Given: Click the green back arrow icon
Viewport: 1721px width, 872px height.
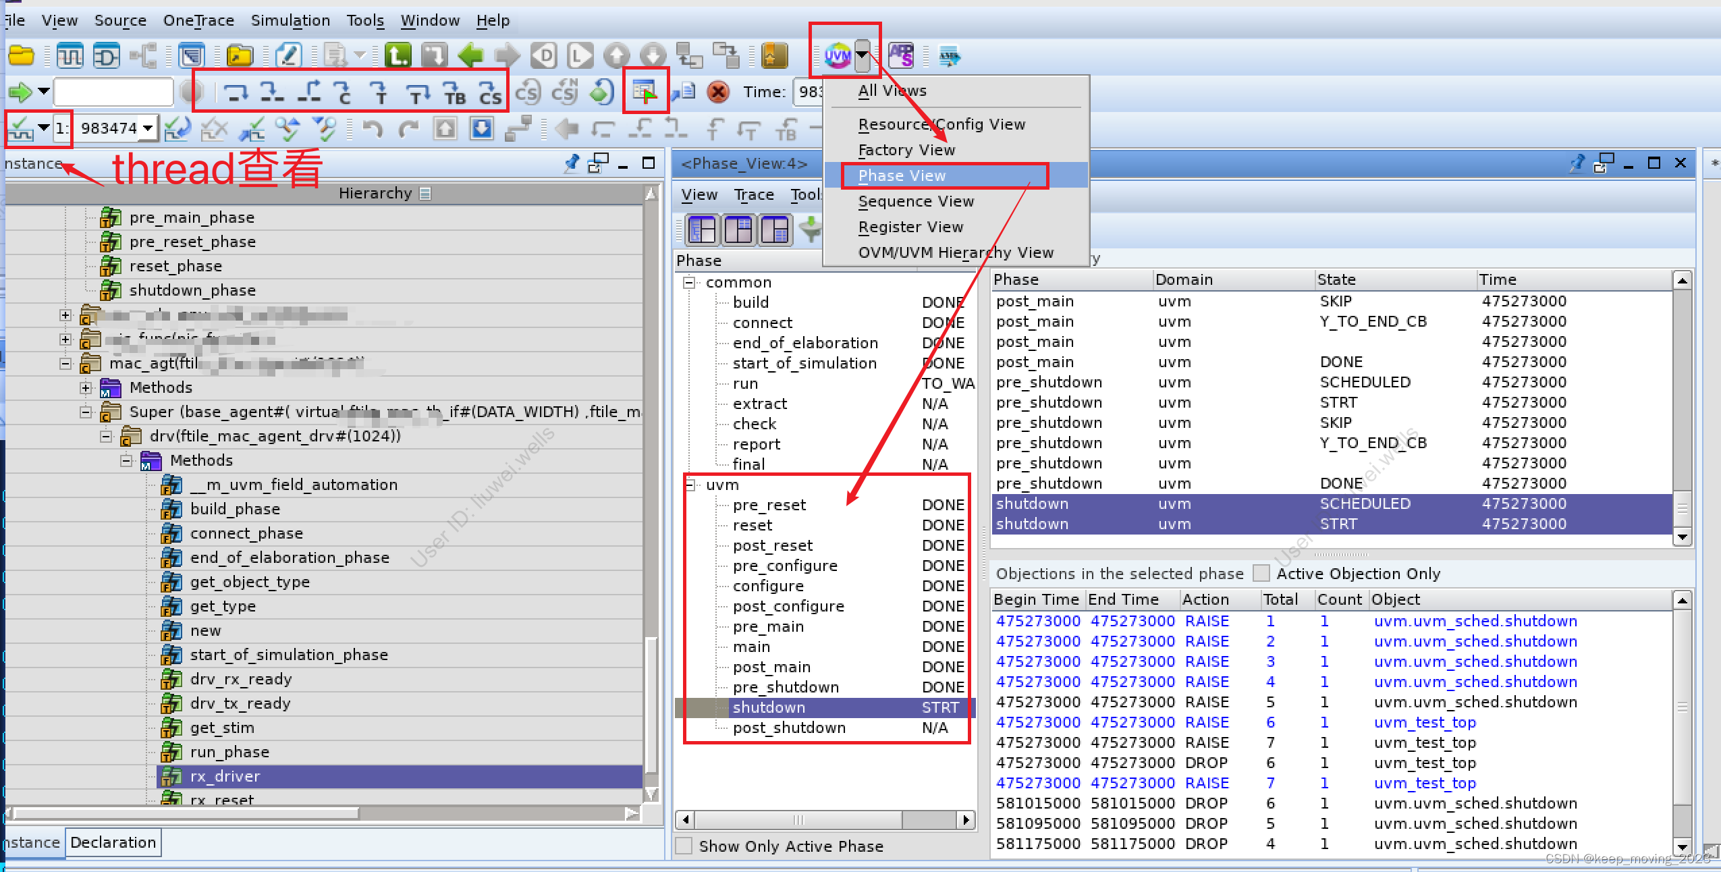Looking at the screenshot, I should point(470,55).
